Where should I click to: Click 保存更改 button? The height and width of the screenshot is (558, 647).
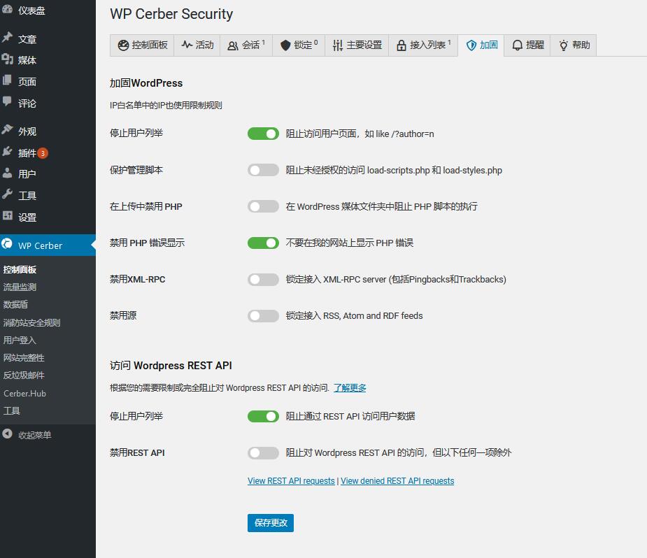click(x=271, y=523)
